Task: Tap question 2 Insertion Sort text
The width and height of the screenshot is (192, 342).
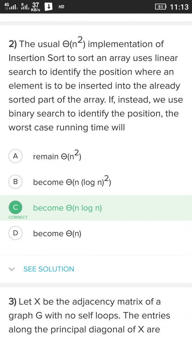Action: point(96,85)
